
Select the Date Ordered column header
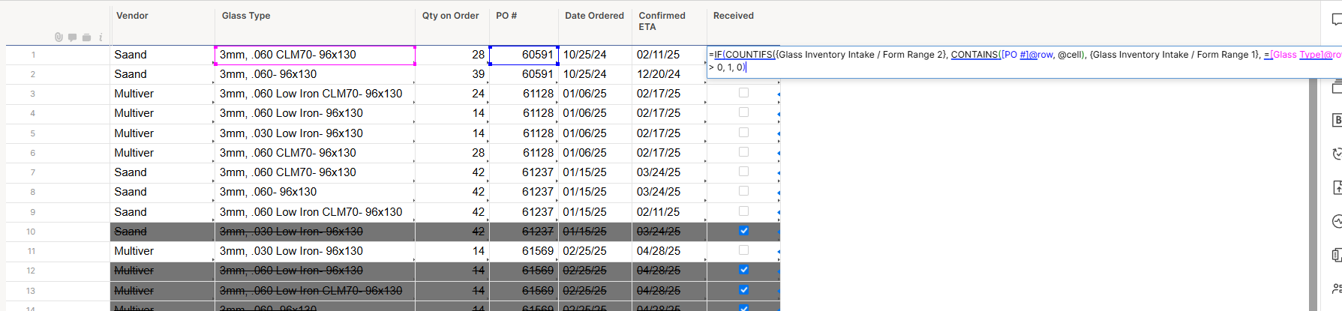click(x=595, y=24)
